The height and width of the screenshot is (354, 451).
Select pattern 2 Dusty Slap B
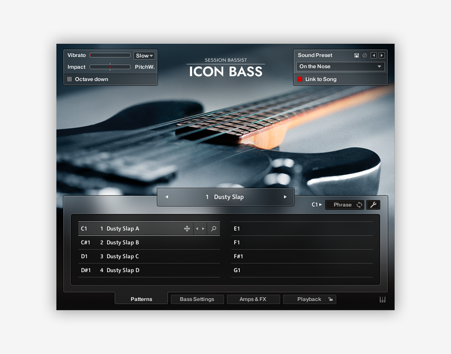pos(149,243)
